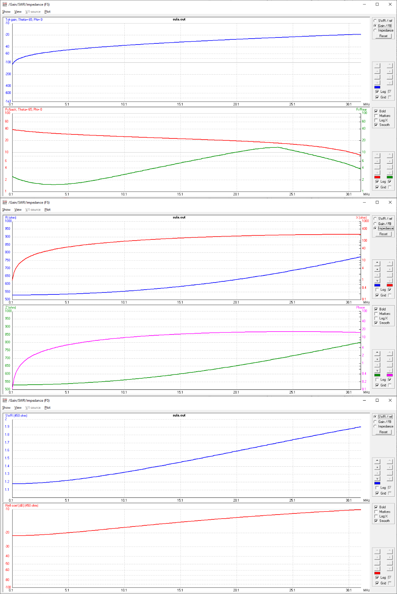Click the '-' button above the green Fr/Rear swatch, Gain/FB window

click(x=390, y=167)
